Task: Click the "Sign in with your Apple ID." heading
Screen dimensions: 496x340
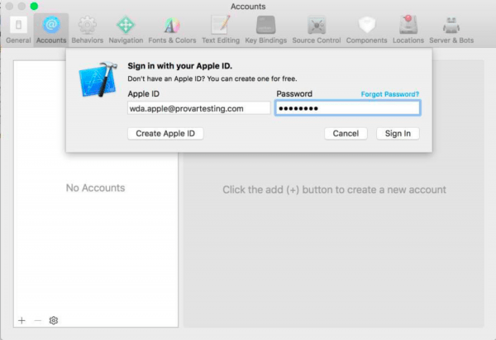Action: (179, 66)
